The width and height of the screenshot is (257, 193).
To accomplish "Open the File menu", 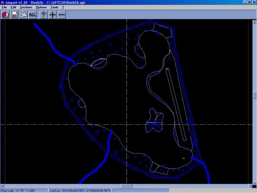I will 4,7.
